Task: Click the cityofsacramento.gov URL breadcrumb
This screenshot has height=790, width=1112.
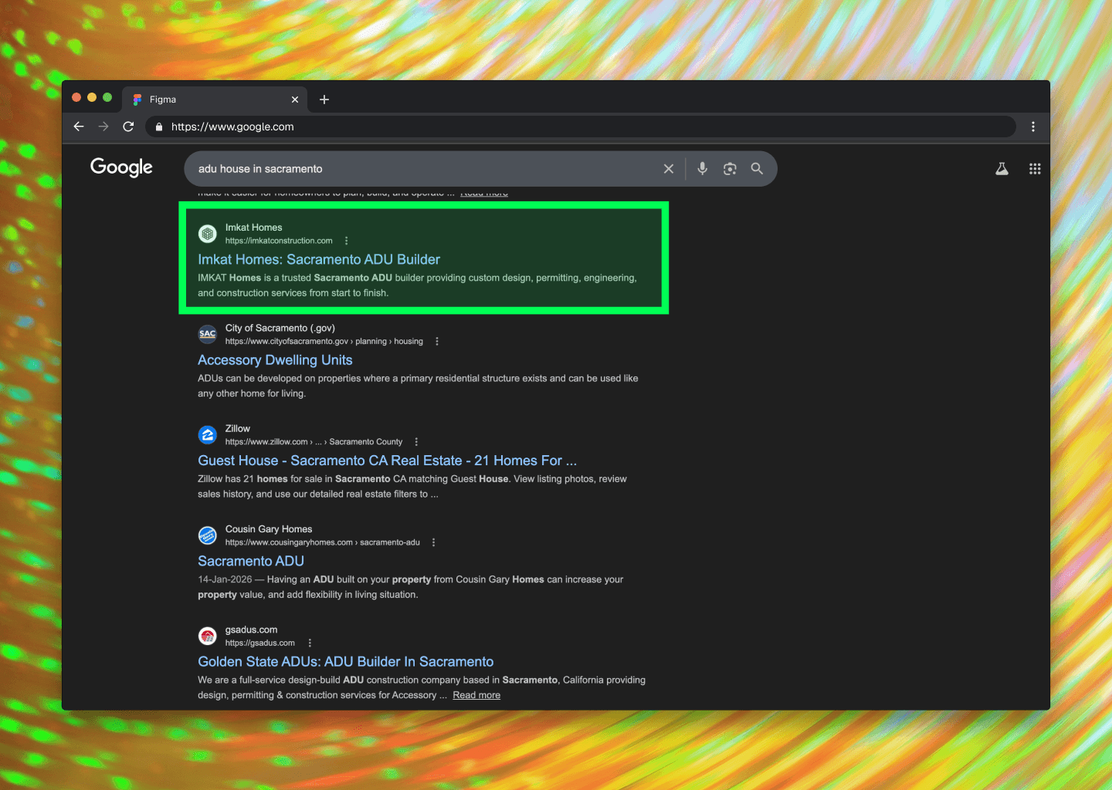Action: 324,341
